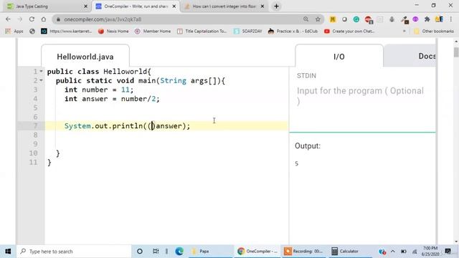459x258 pixels.
Task: Click the browser forward arrow
Action: tap(19, 19)
